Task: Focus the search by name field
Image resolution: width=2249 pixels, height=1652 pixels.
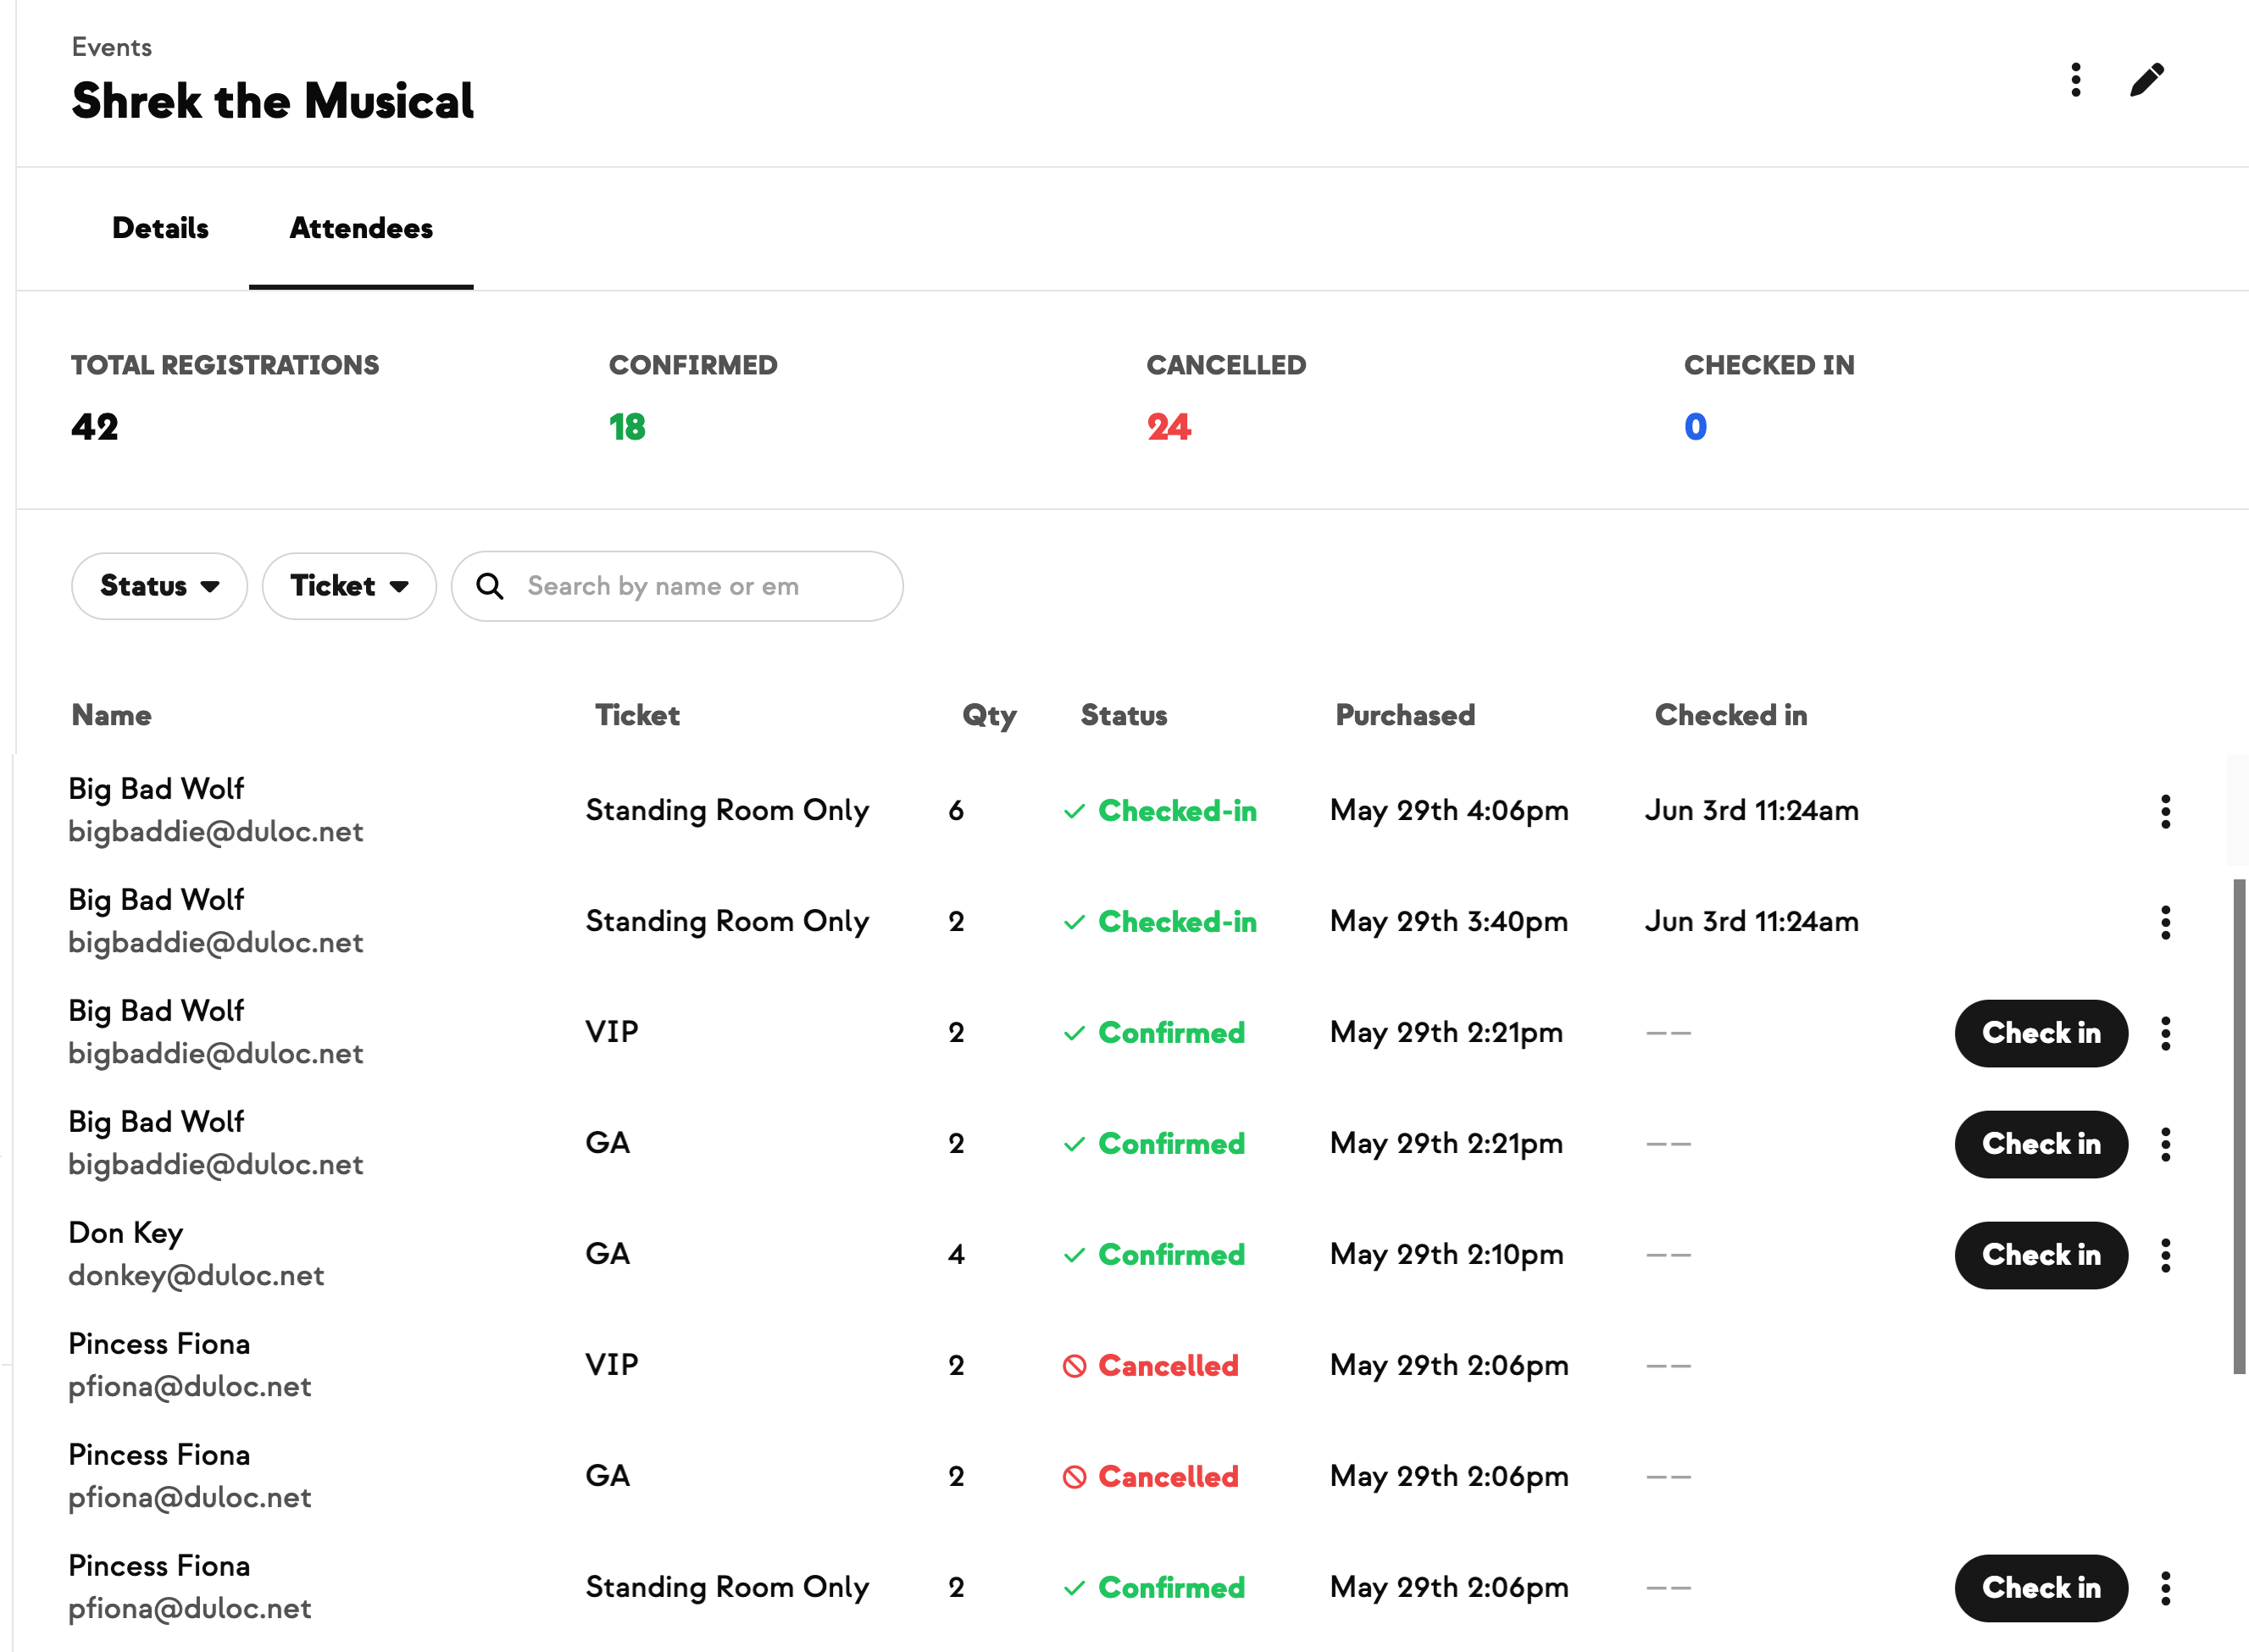Action: click(677, 586)
